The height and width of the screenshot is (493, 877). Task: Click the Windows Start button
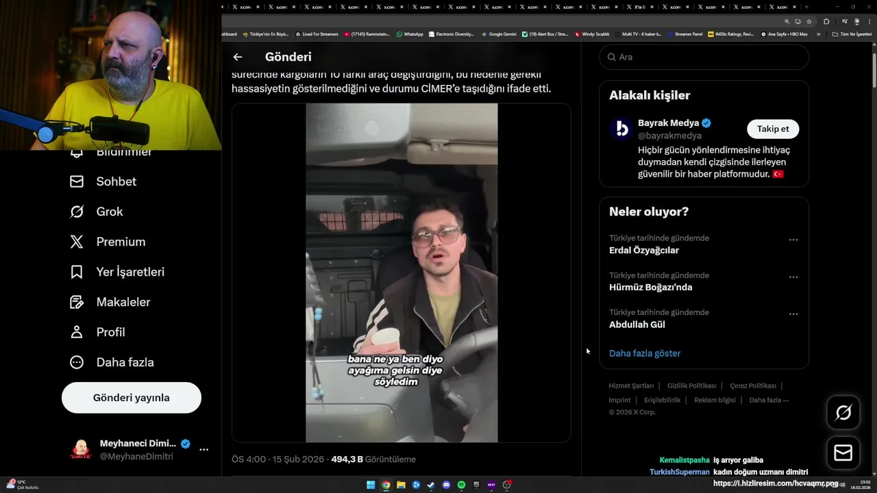tap(371, 485)
